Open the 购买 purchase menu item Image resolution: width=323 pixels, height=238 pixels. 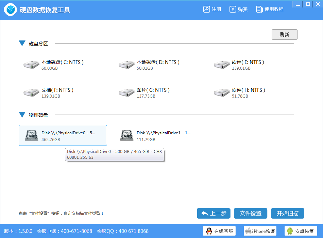(x=238, y=9)
